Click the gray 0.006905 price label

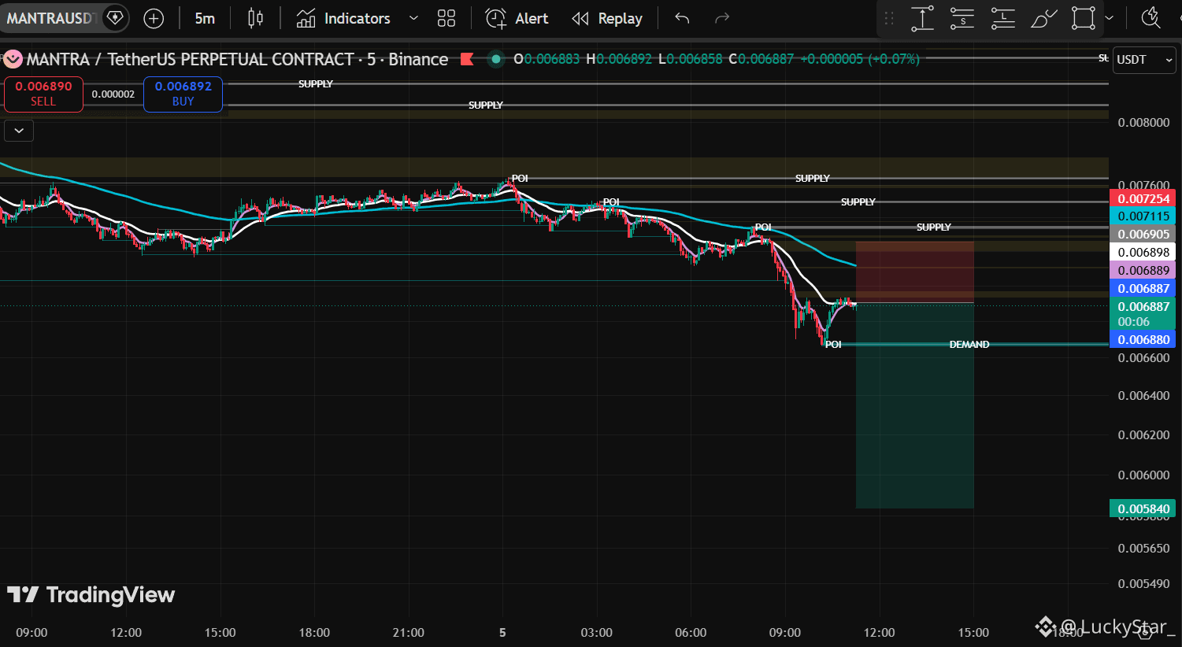[1143, 235]
